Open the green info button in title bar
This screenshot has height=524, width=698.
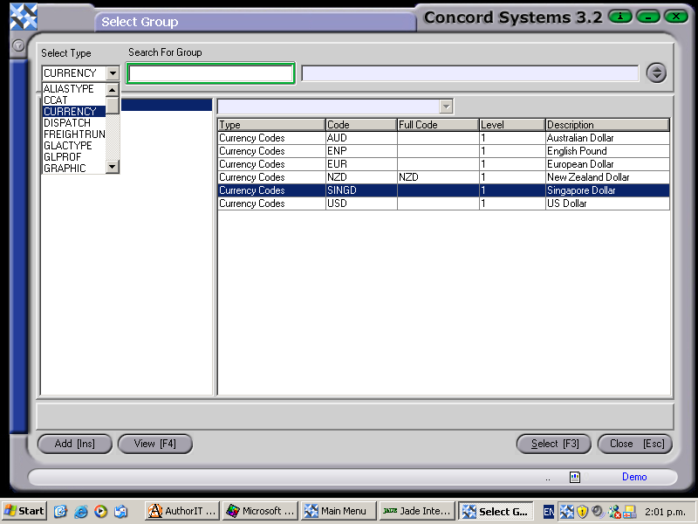click(x=619, y=16)
